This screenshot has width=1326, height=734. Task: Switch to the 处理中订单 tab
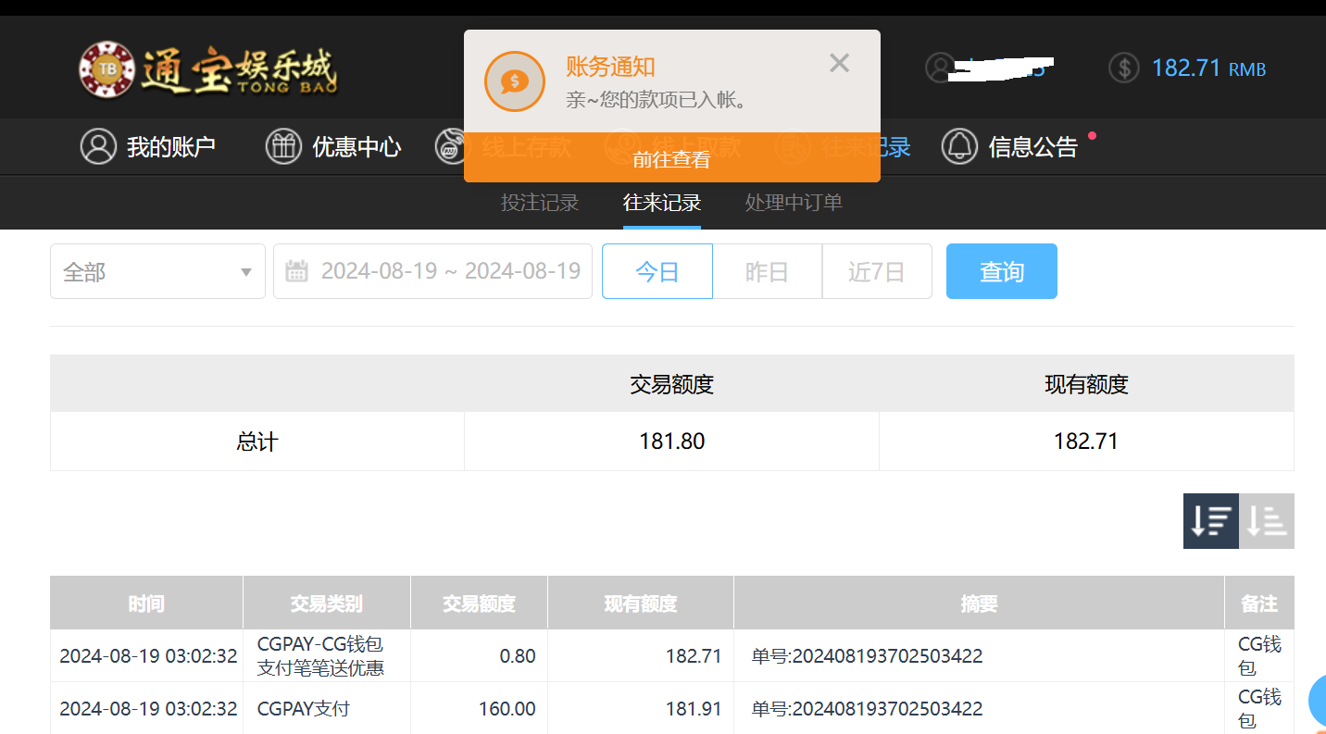[794, 203]
